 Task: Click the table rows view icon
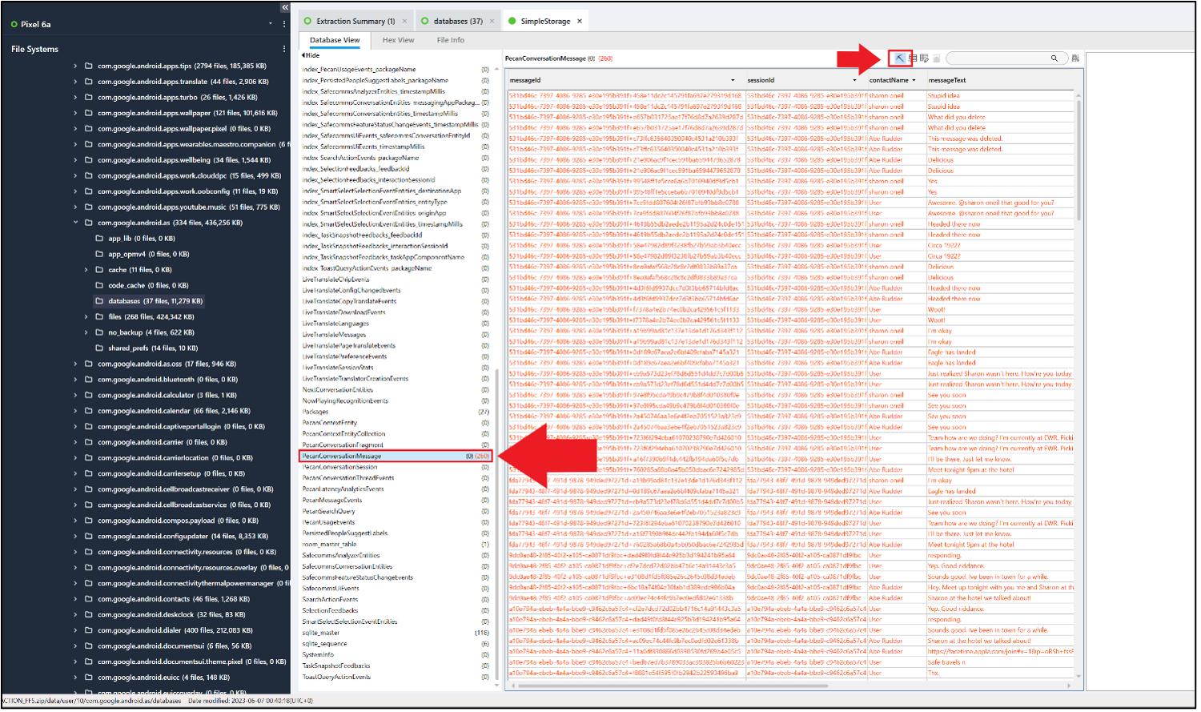click(x=913, y=58)
